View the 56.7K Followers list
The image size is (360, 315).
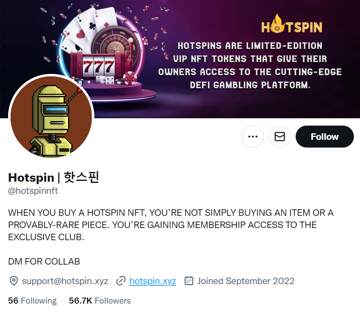tap(100, 300)
